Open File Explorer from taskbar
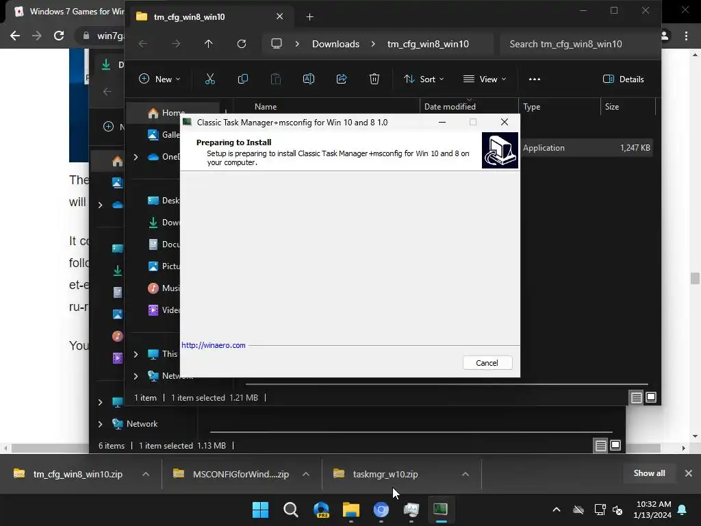 [351, 510]
